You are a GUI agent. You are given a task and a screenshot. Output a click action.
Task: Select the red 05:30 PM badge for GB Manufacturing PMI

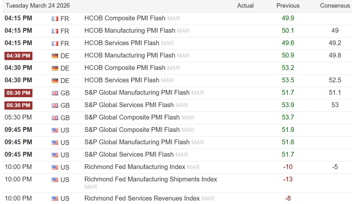[x=18, y=93]
